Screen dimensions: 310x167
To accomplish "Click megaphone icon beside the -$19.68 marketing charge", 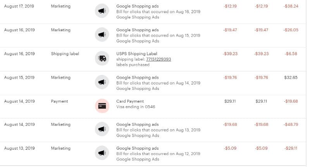I will pyautogui.click(x=102, y=129).
